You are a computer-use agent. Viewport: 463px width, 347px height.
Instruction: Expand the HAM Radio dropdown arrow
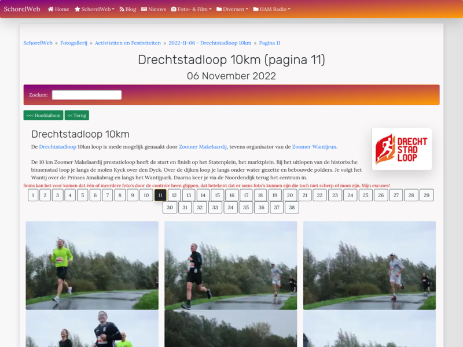pos(289,9)
